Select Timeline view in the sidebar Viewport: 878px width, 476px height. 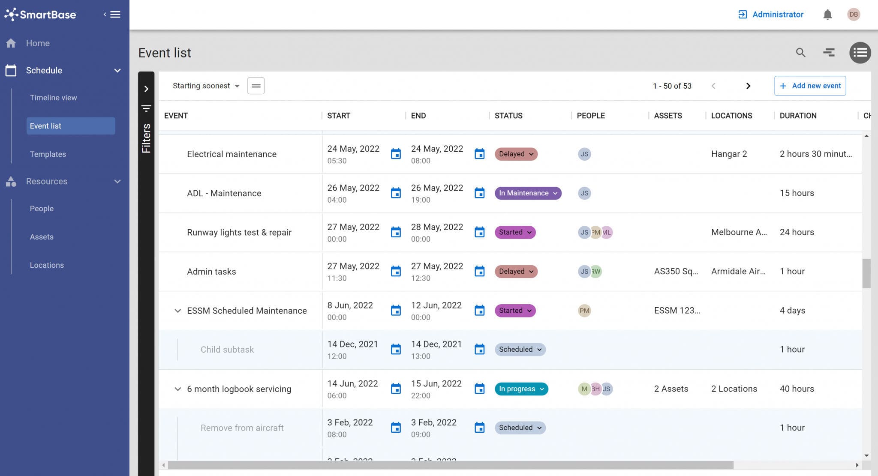click(53, 97)
